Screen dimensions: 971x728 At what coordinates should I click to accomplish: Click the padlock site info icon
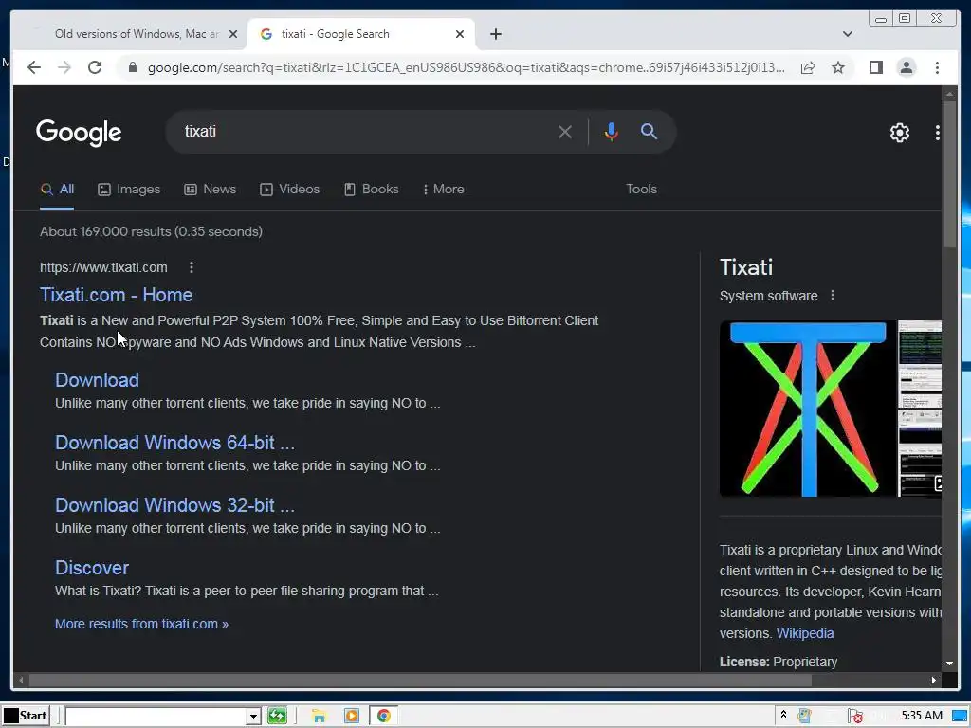[133, 67]
